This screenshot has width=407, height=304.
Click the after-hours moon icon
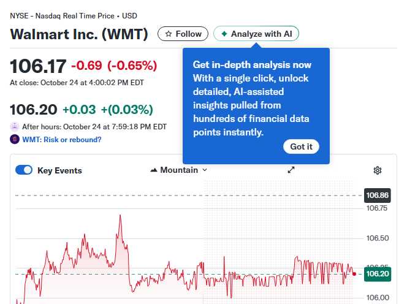[15, 127]
